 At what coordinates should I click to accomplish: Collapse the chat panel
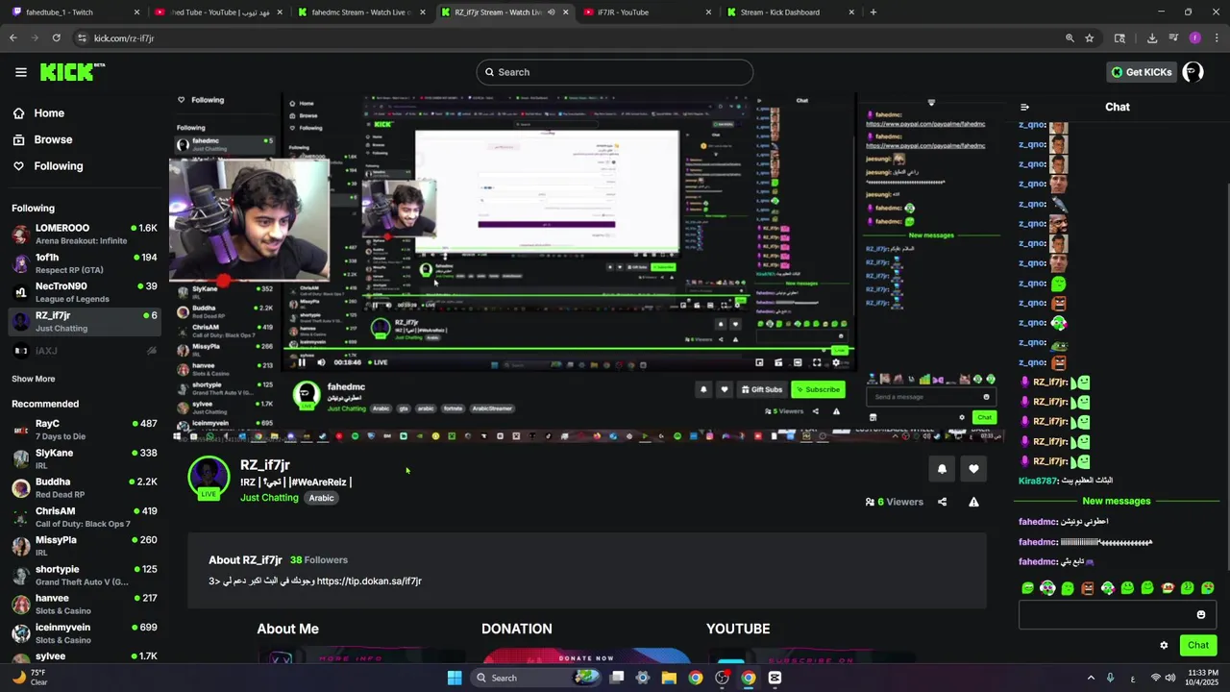[1024, 107]
